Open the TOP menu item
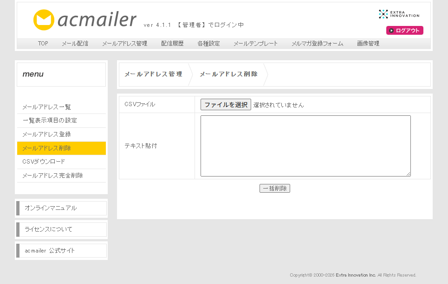 pyautogui.click(x=43, y=44)
